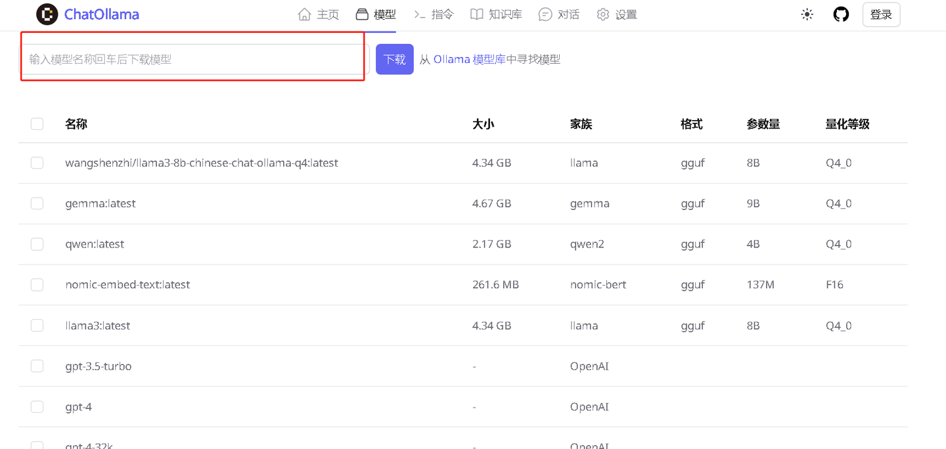Open the GitHub repository icon
This screenshot has height=449, width=946.
pos(841,14)
